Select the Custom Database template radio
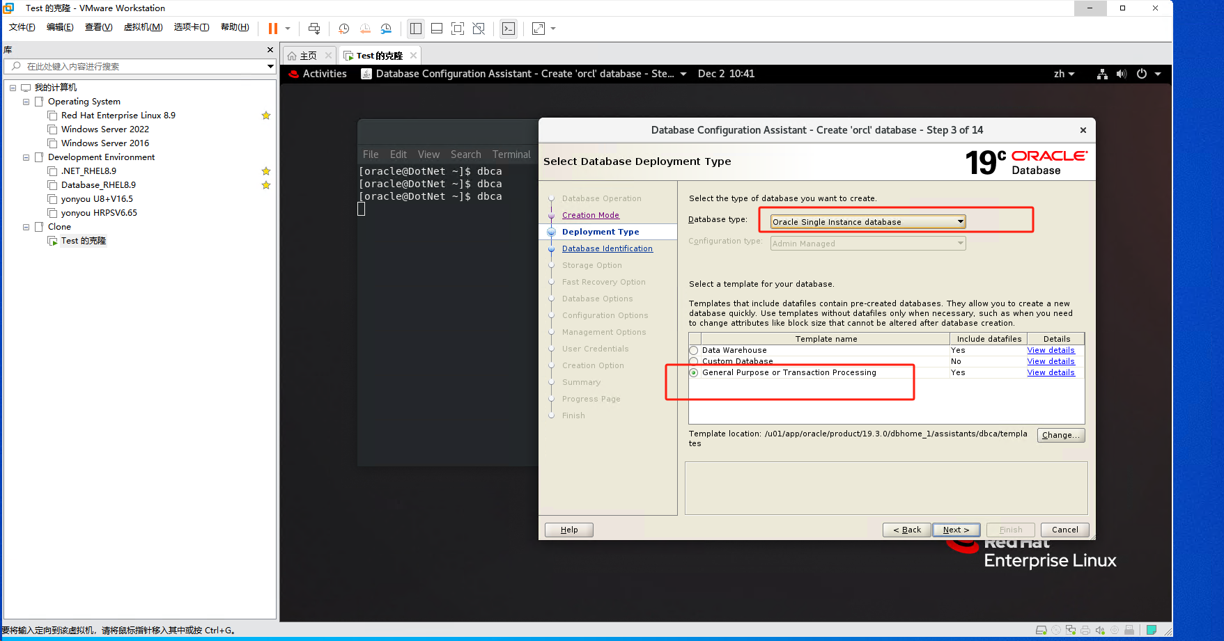Image resolution: width=1224 pixels, height=641 pixels. pos(694,361)
